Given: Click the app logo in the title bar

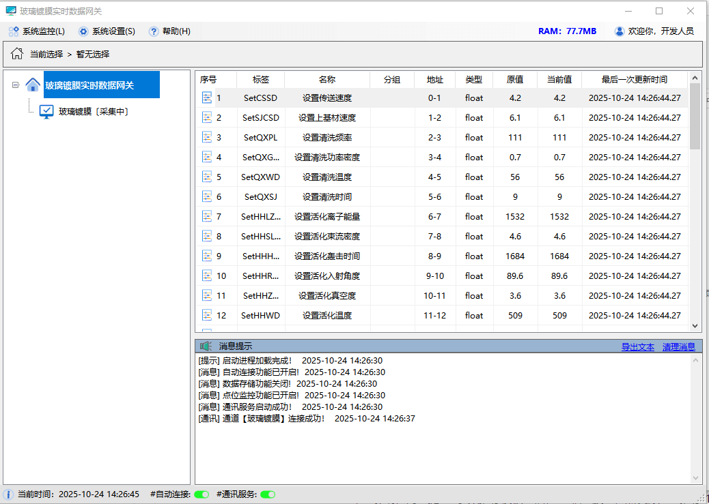Looking at the screenshot, I should [10, 10].
